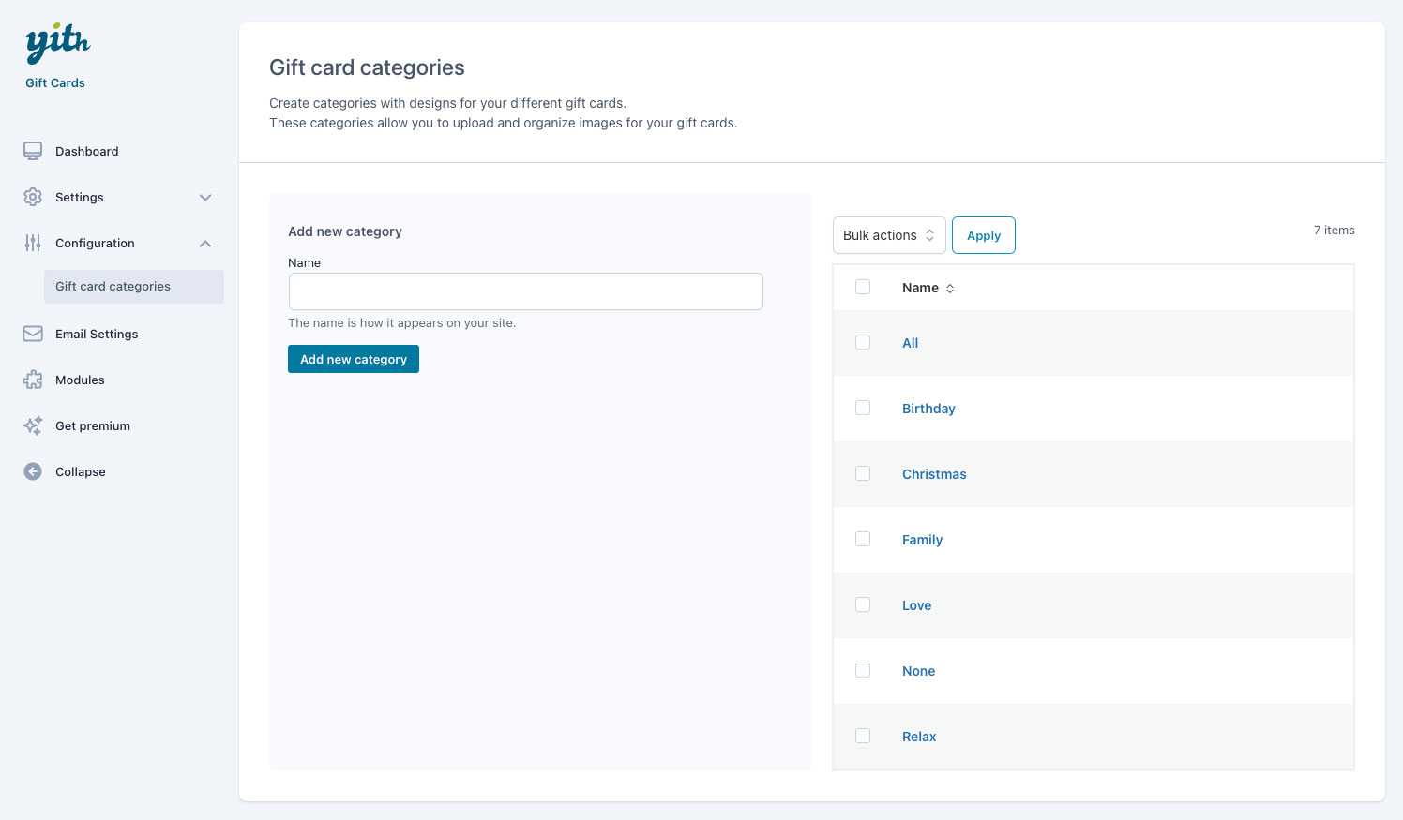
Task: Check the box for the Christmas category
Action: (x=863, y=473)
